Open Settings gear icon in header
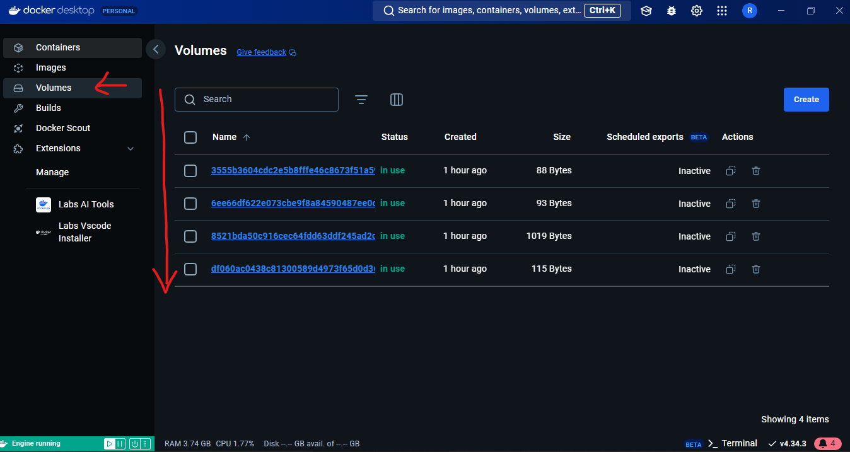Viewport: 850px width, 452px height. coord(697,11)
